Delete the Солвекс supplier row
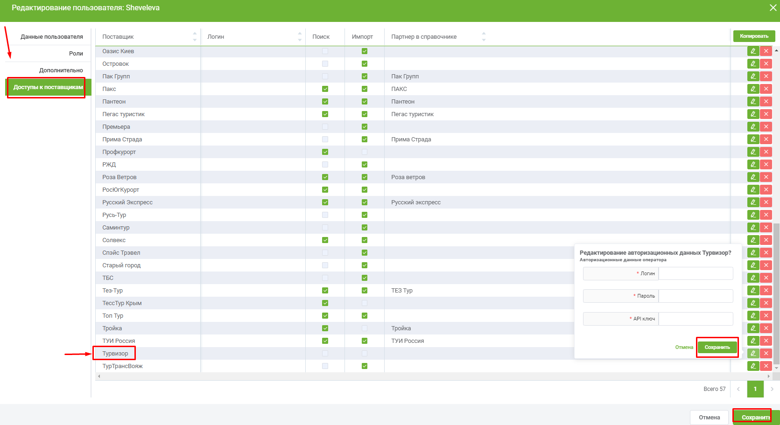The width and height of the screenshot is (780, 425). [766, 240]
